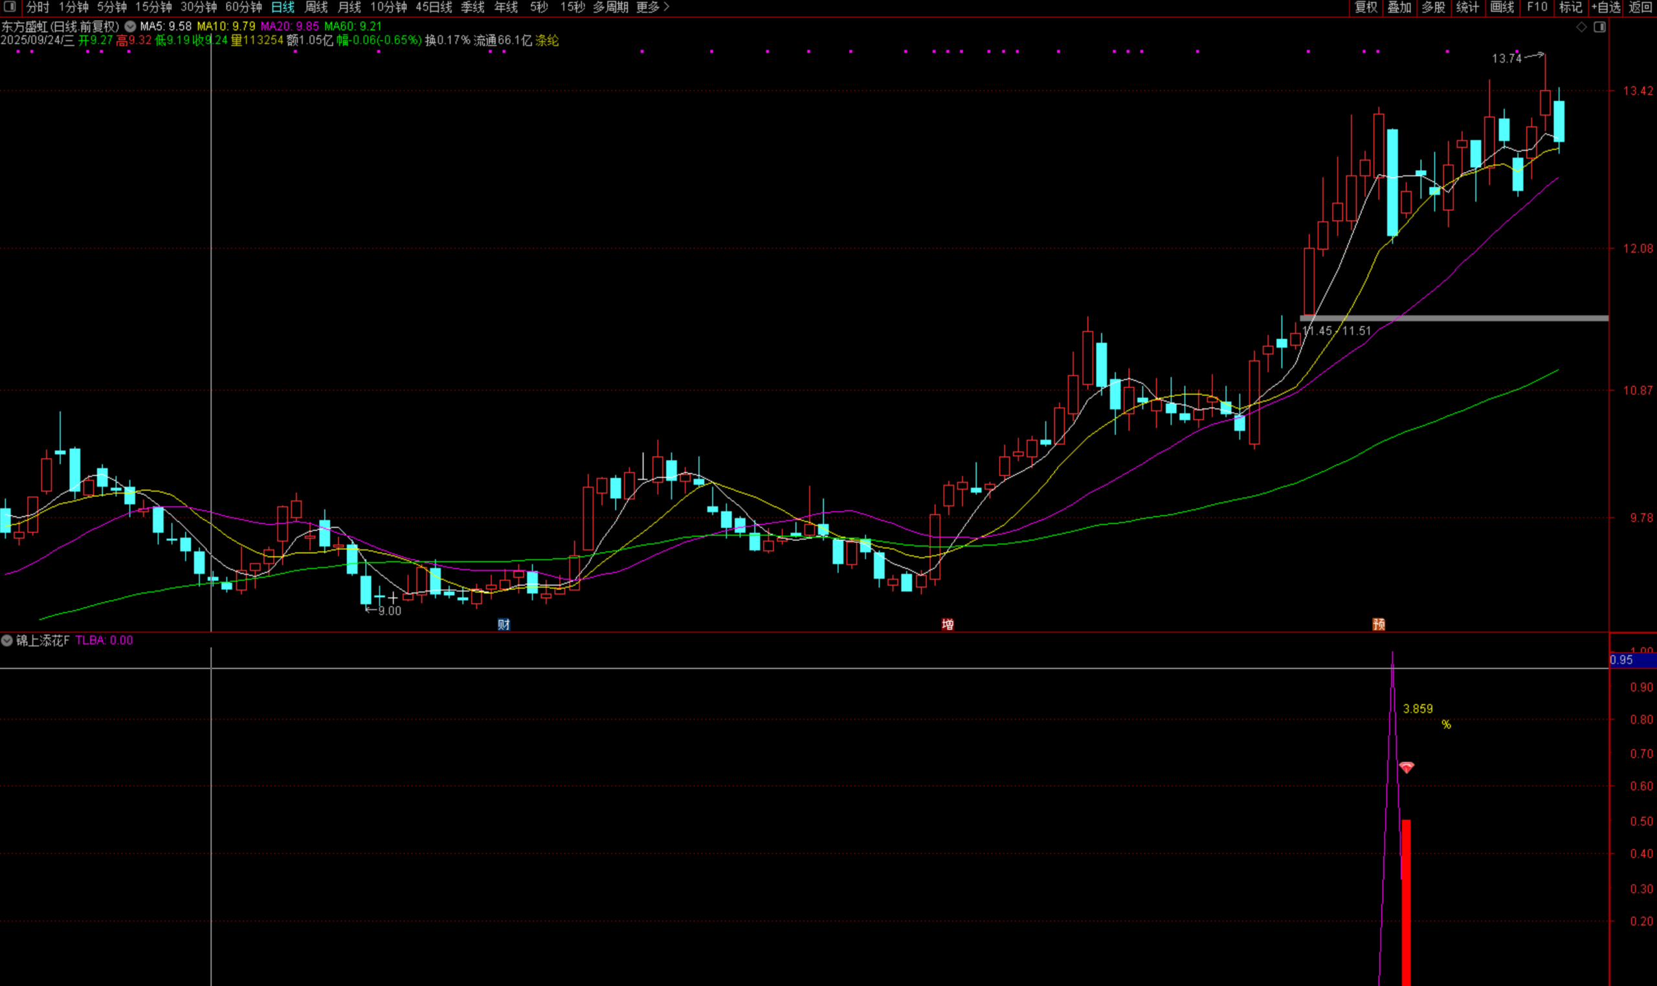Switch to the 分时 intraday view
1657x986 pixels.
(x=38, y=7)
